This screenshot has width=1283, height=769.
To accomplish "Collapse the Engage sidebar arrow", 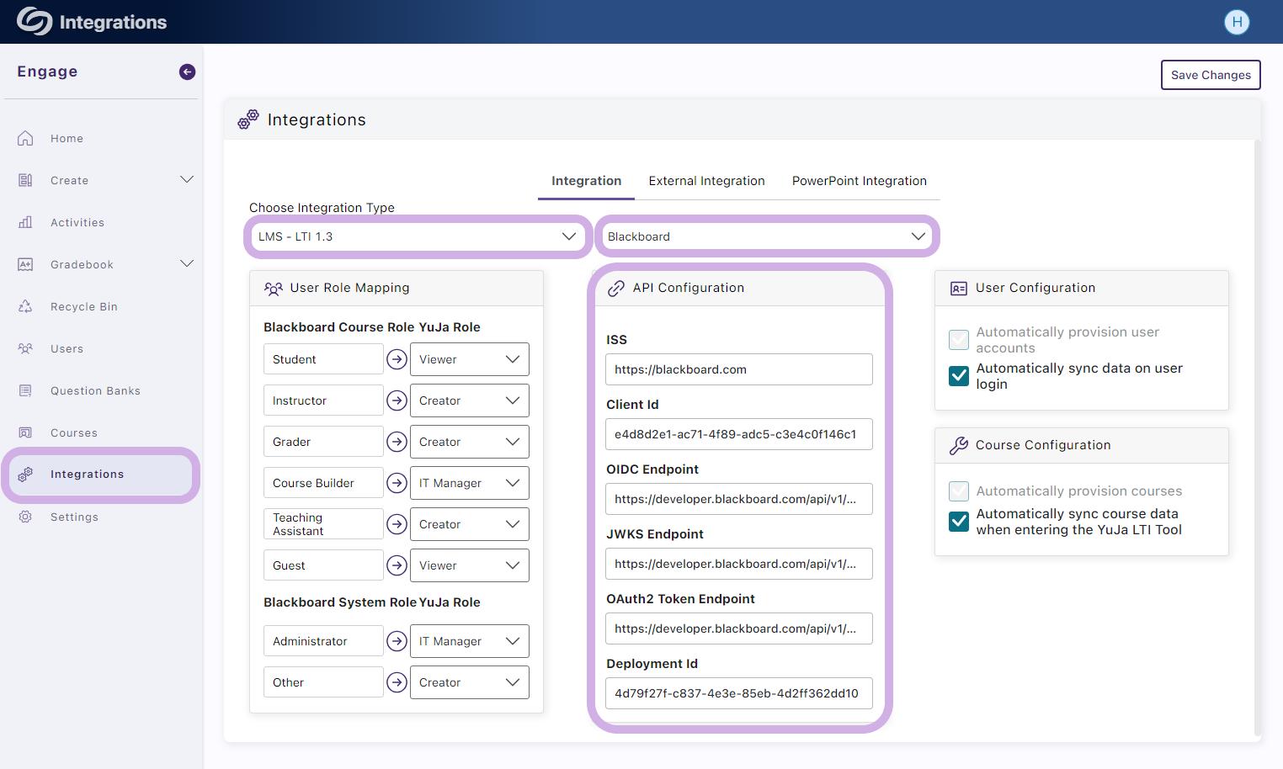I will (188, 72).
